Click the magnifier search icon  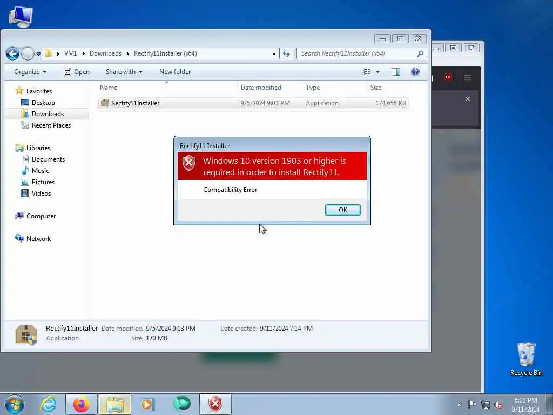coord(420,53)
